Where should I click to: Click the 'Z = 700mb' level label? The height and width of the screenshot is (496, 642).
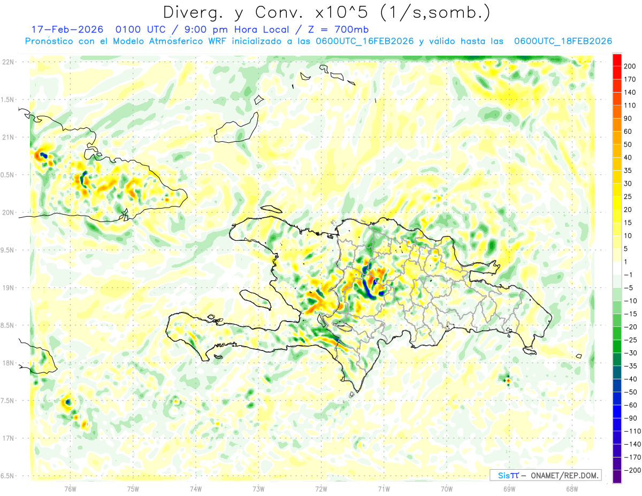(339, 29)
